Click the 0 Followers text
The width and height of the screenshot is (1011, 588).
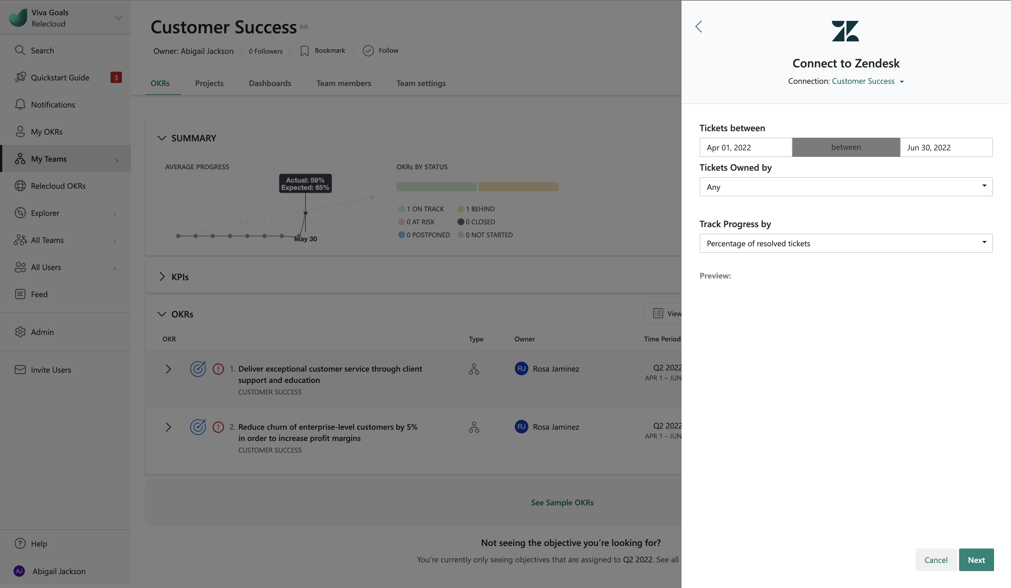click(266, 51)
